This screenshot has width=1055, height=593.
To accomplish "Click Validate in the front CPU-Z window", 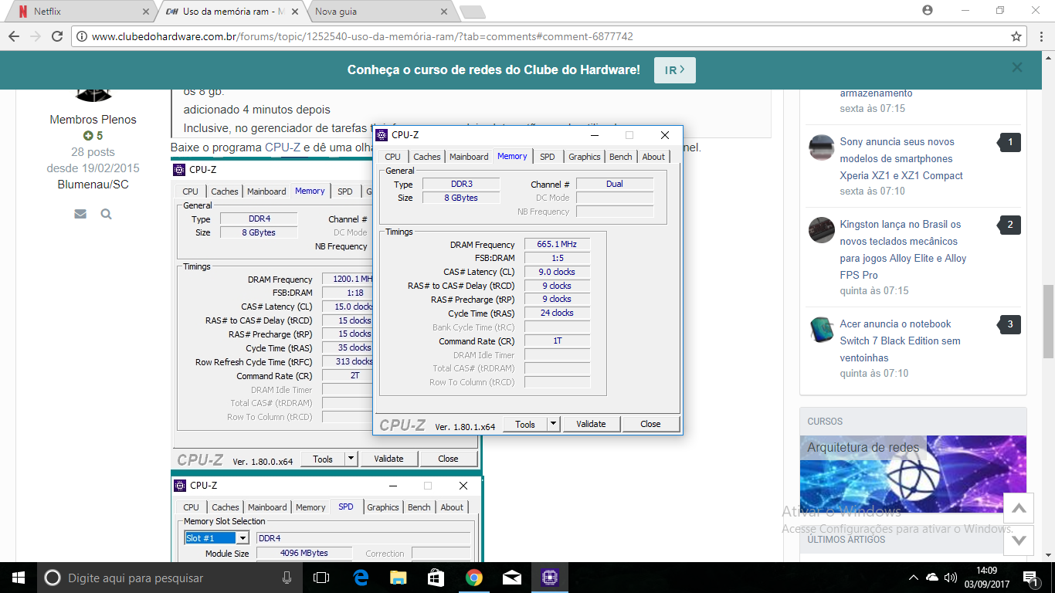I will (591, 424).
